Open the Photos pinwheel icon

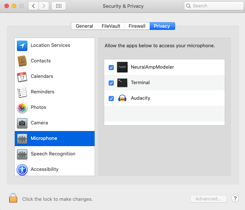pyautogui.click(x=22, y=107)
